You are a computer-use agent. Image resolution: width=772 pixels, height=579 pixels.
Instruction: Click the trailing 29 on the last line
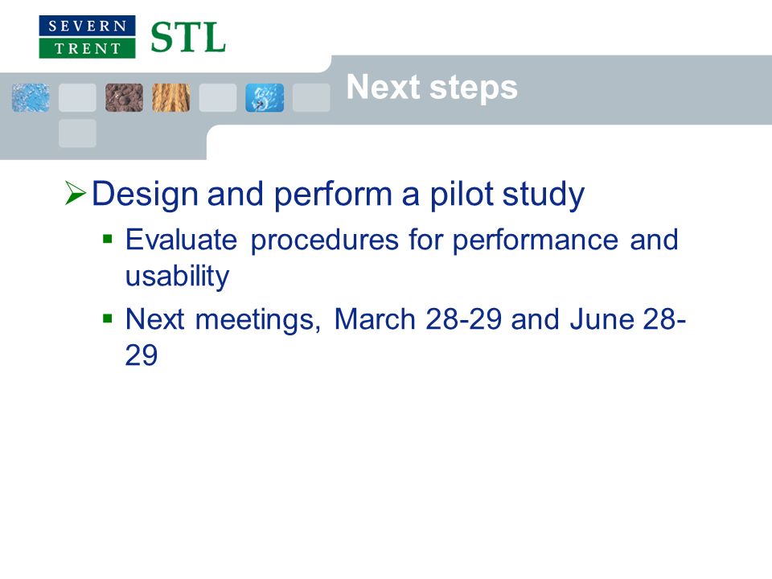142,355
